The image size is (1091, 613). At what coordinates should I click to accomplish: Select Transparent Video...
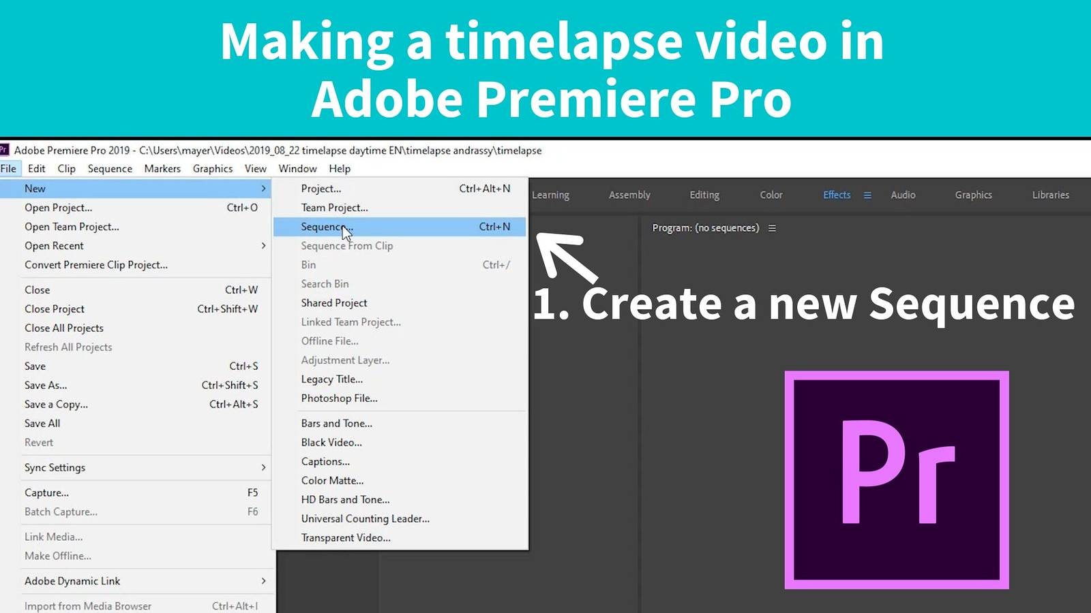click(400, 537)
